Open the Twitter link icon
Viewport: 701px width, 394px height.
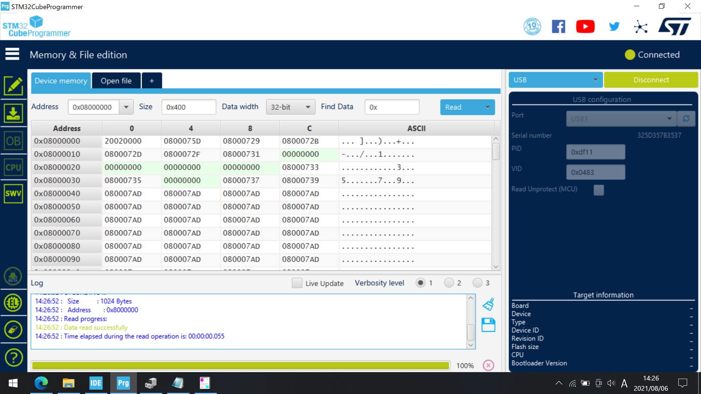[x=614, y=26]
